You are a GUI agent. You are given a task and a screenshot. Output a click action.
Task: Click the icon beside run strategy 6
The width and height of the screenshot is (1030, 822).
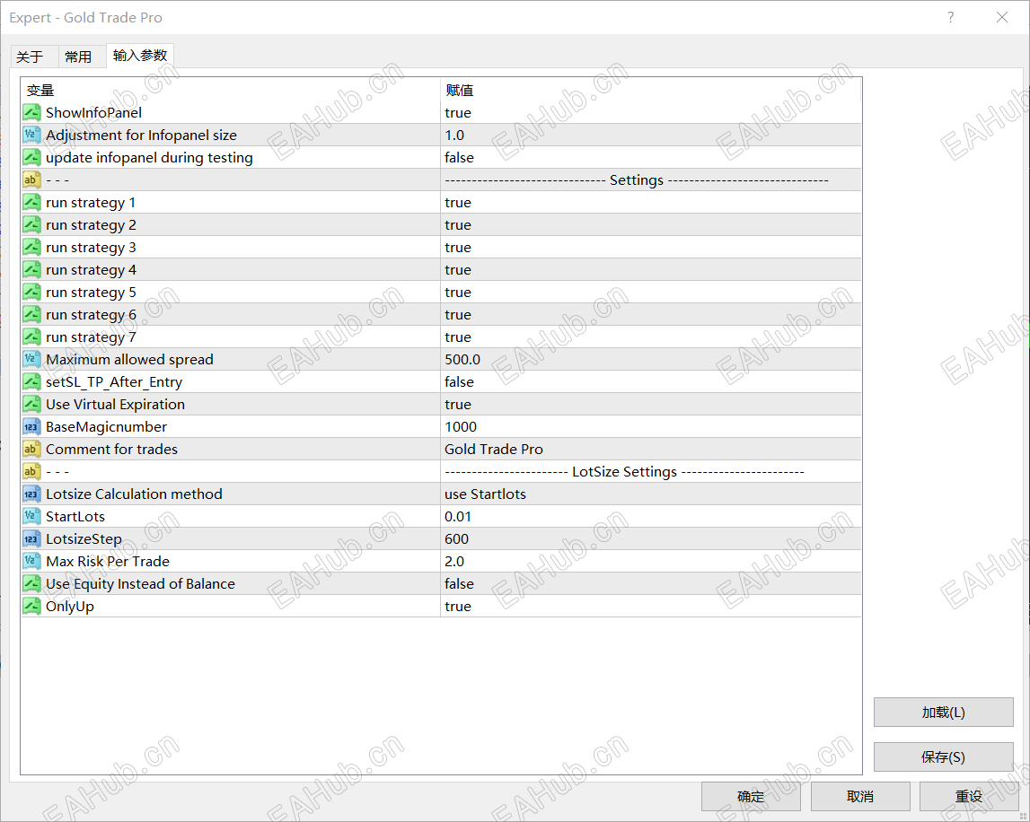click(x=31, y=314)
